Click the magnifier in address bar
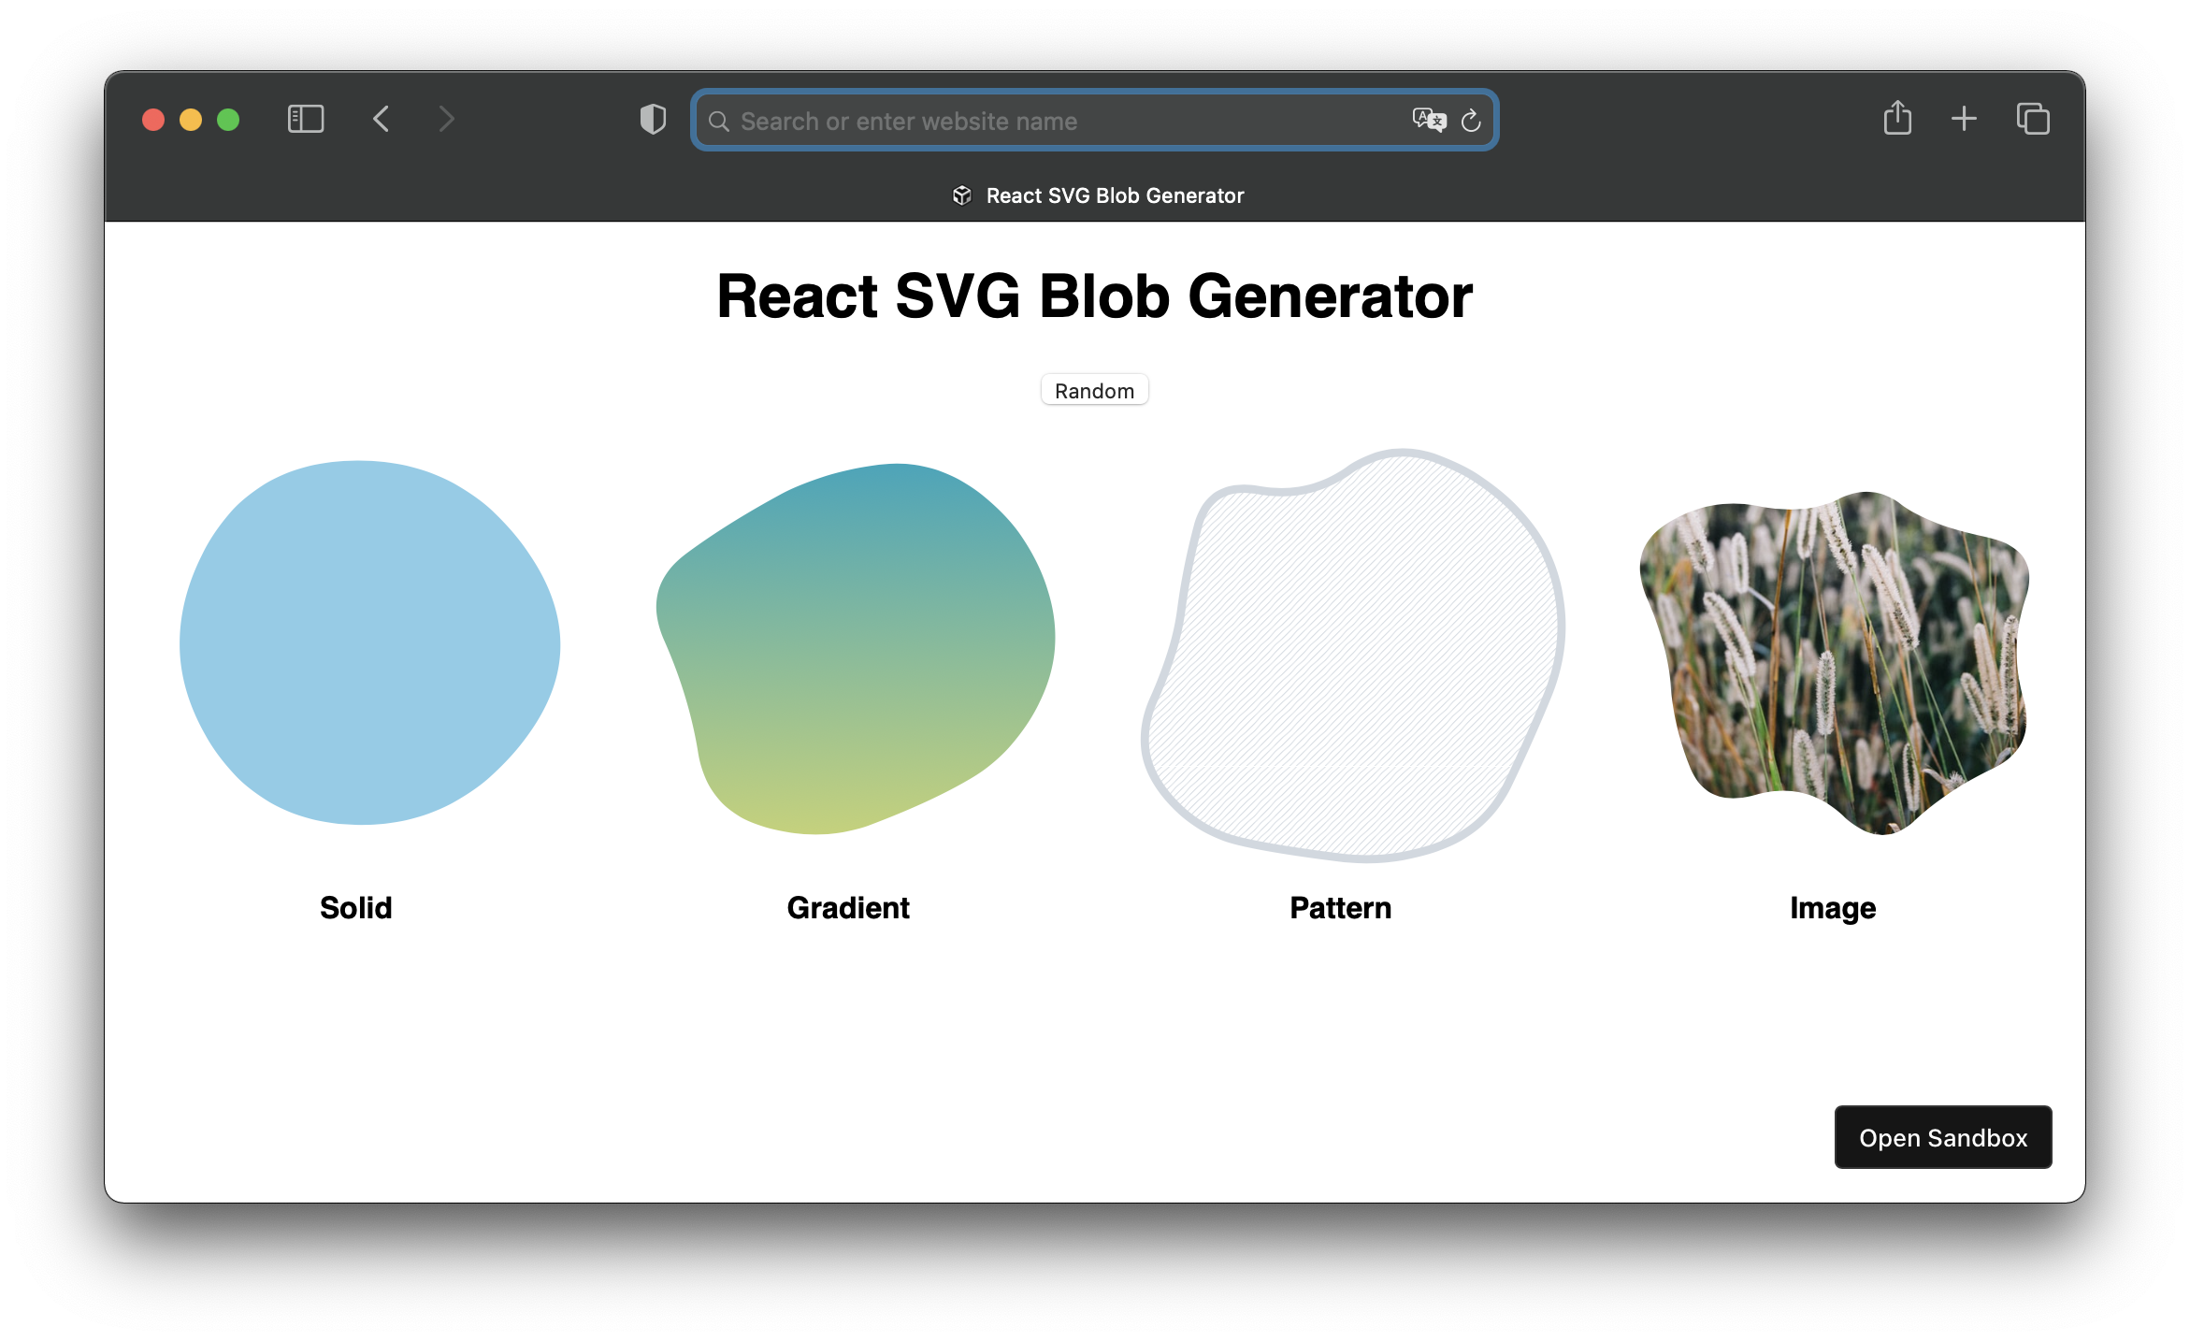The height and width of the screenshot is (1341, 2190). (718, 122)
